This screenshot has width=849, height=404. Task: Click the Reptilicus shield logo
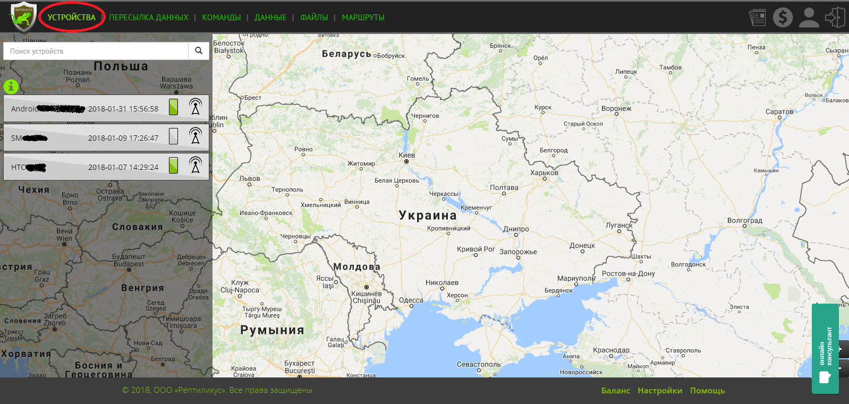coord(24,17)
